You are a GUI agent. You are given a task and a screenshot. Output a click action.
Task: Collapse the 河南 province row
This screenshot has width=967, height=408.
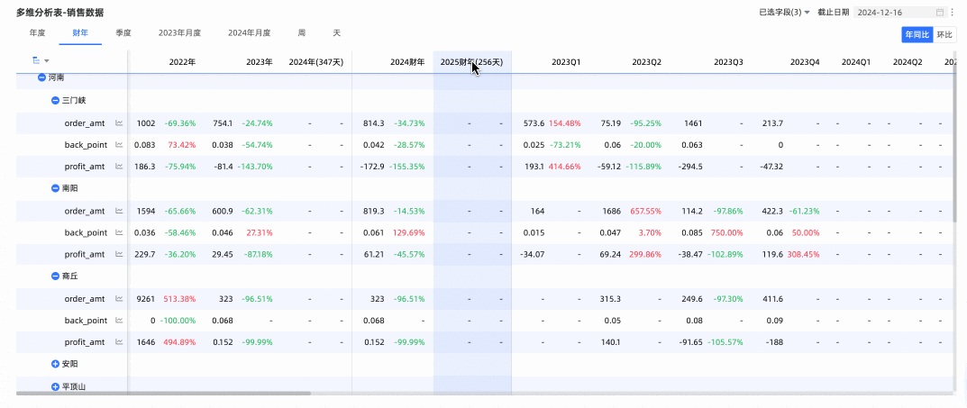(41, 78)
